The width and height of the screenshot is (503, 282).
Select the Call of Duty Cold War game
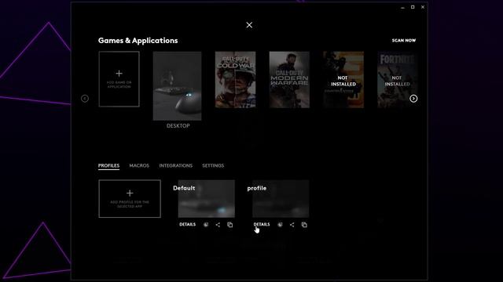point(236,80)
